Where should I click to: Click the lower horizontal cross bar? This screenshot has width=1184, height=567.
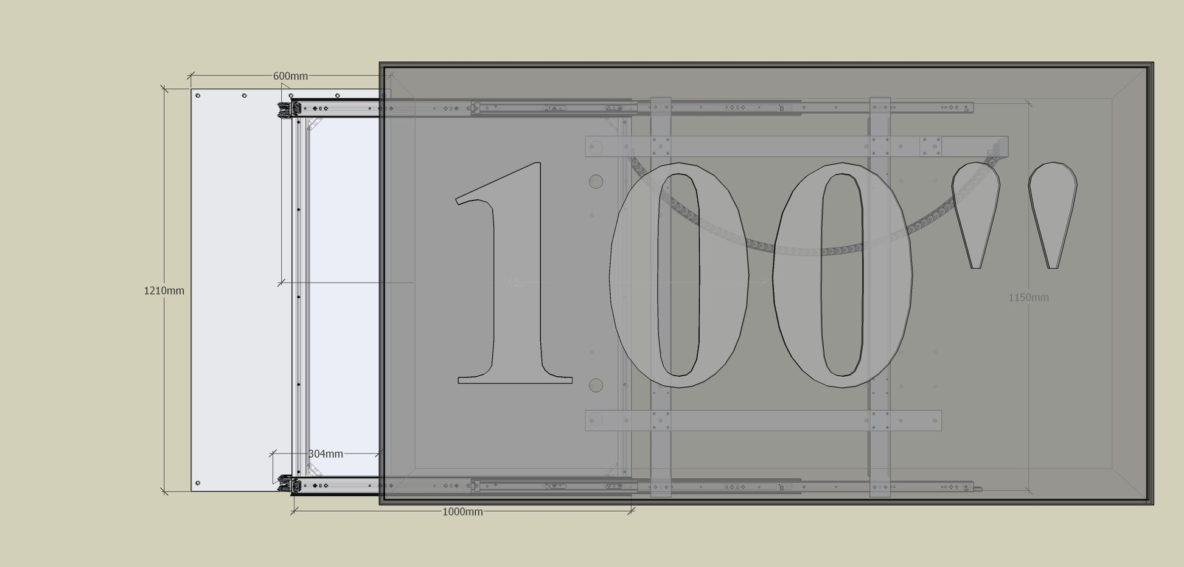click(761, 421)
